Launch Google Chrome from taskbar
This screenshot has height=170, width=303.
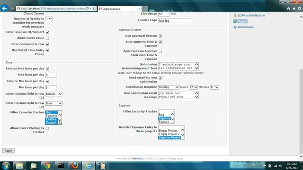(x=47, y=166)
